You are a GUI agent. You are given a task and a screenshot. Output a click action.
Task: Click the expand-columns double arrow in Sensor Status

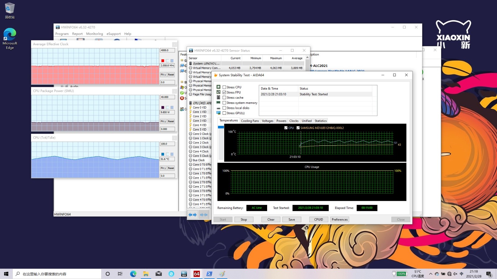(x=193, y=215)
